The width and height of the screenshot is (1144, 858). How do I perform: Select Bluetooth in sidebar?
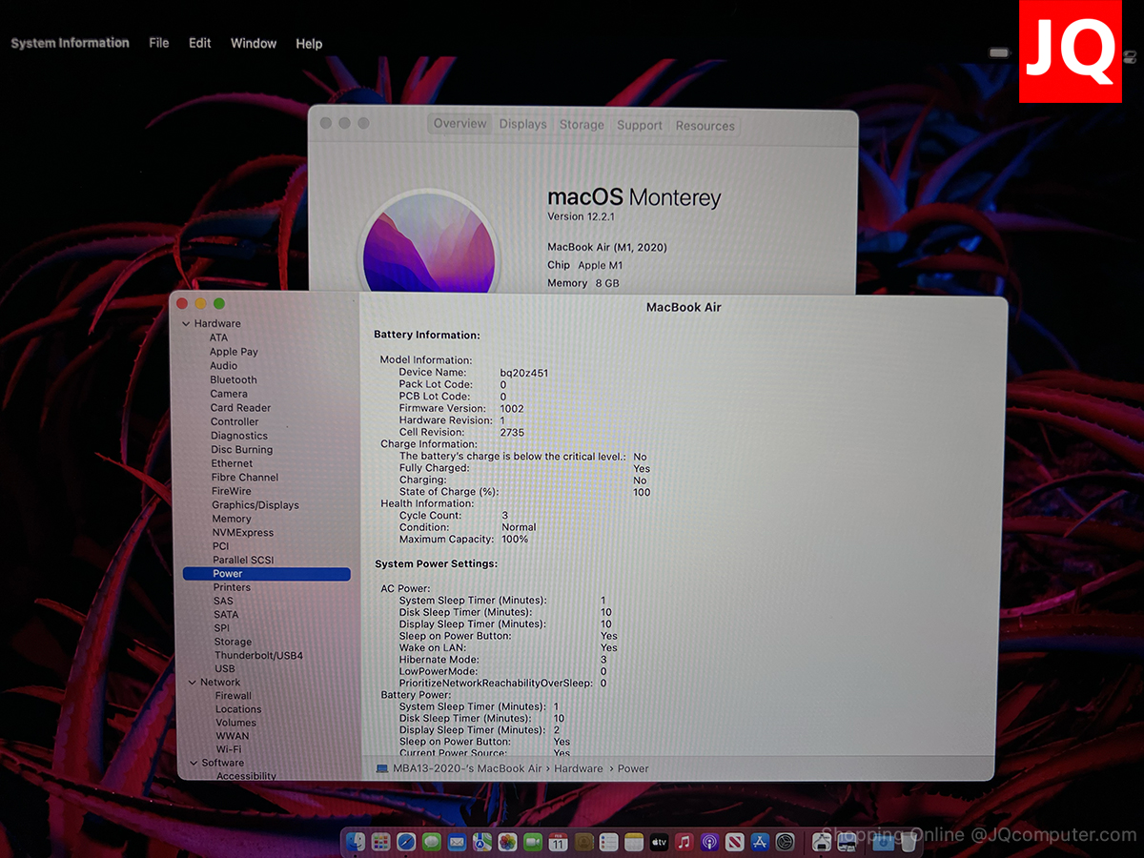click(234, 379)
